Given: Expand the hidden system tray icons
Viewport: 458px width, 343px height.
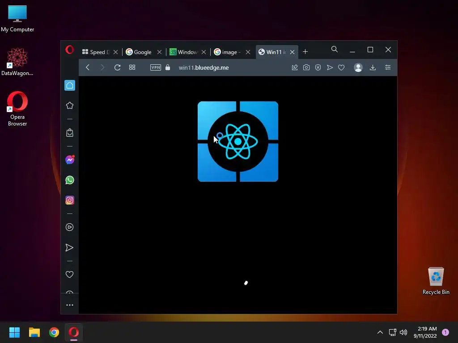Looking at the screenshot, I should [x=380, y=332].
